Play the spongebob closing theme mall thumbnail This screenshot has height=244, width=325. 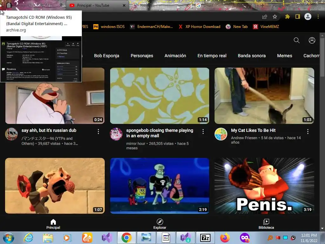[x=160, y=96]
